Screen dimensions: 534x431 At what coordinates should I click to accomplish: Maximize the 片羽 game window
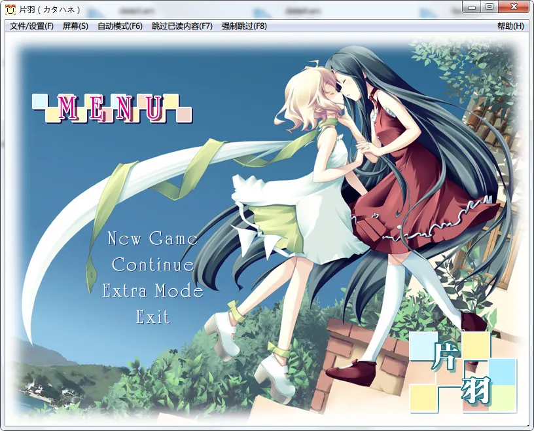coord(489,7)
